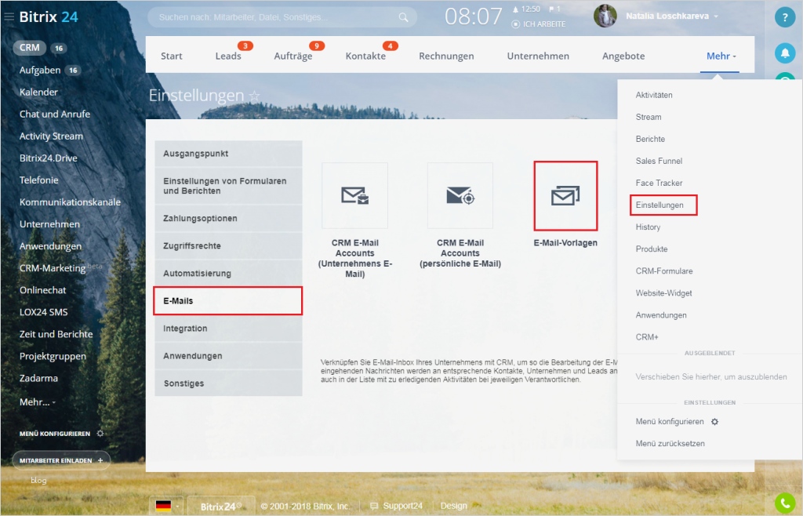Open Kalender in left sidebar
This screenshot has width=803, height=516.
click(38, 93)
